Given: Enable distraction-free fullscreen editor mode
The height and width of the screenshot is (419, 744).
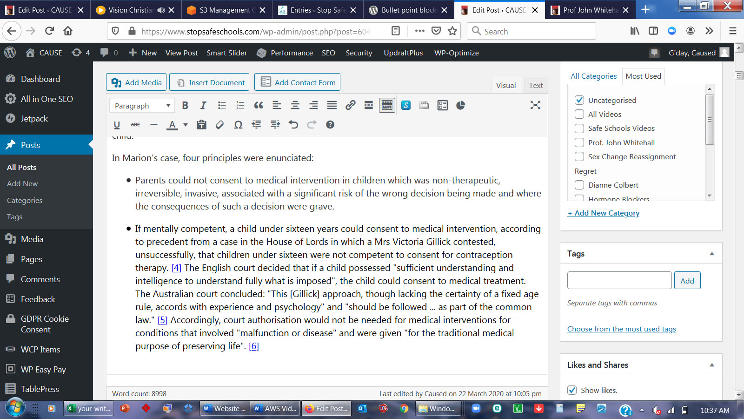Looking at the screenshot, I should (x=535, y=105).
